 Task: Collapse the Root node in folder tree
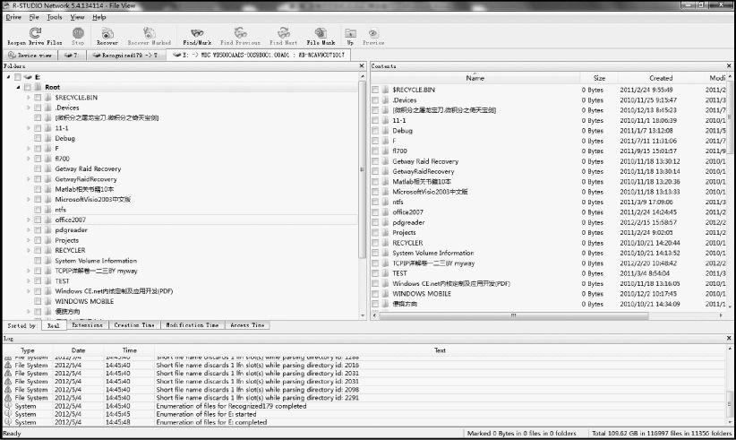click(17, 87)
